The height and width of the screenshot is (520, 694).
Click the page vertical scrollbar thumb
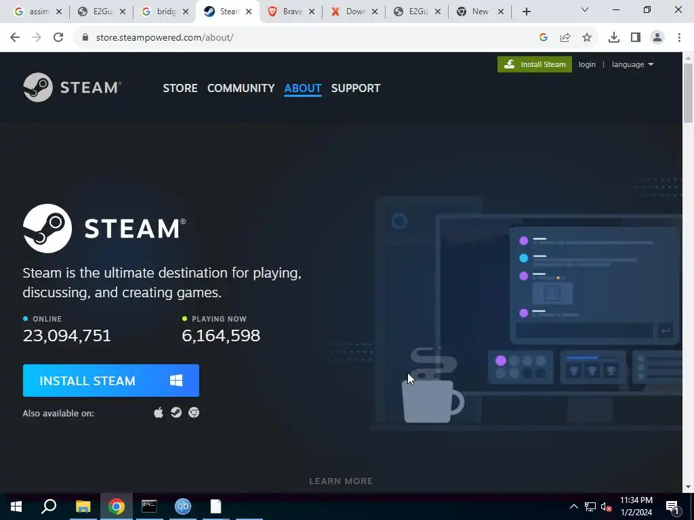[x=689, y=93]
